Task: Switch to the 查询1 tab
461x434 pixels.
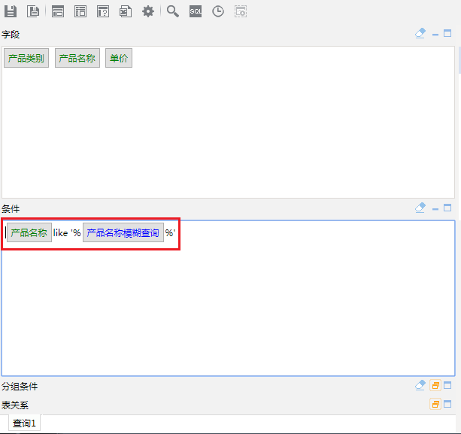Action: (24, 423)
